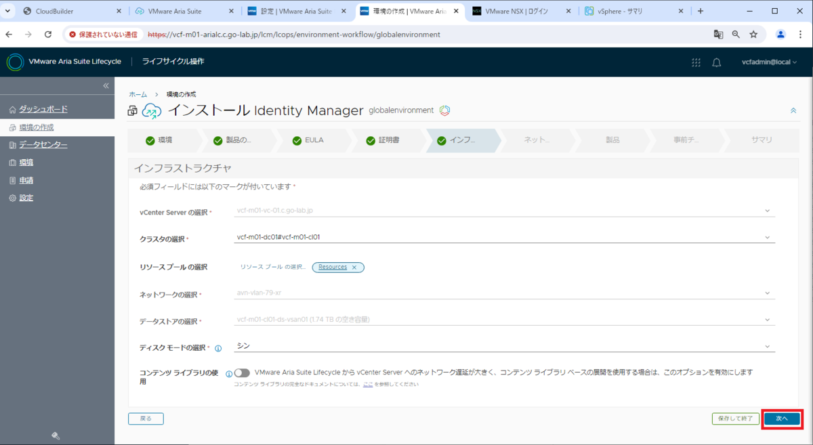Collapse the wizard header with the double-chevron icon

[x=793, y=110]
